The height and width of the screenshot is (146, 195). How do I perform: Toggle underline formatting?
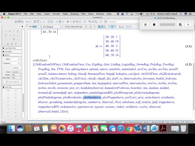point(105,26)
